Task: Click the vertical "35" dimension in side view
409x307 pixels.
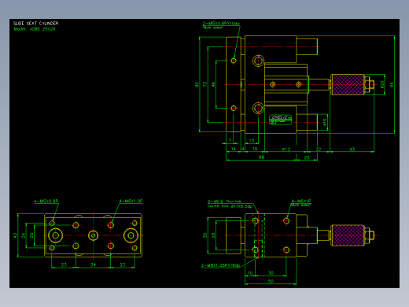Action: pos(205,235)
